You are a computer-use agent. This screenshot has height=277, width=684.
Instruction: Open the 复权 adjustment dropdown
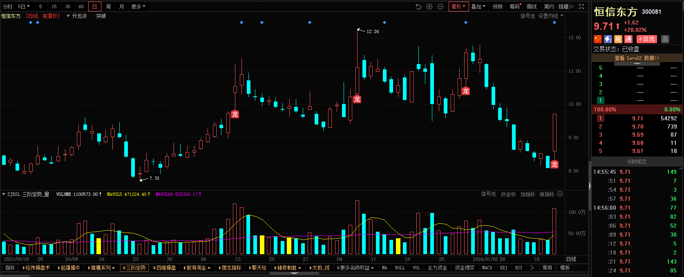point(458,7)
